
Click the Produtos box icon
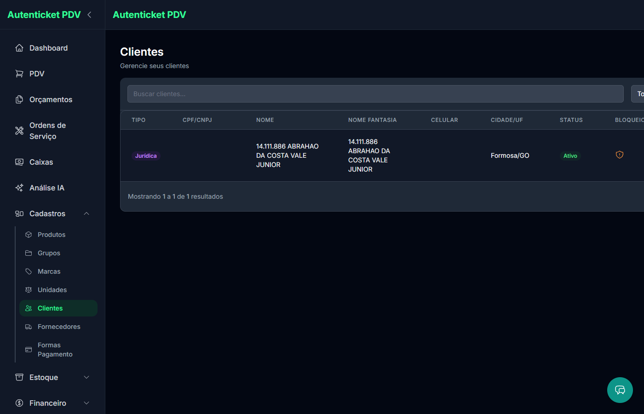(29, 235)
